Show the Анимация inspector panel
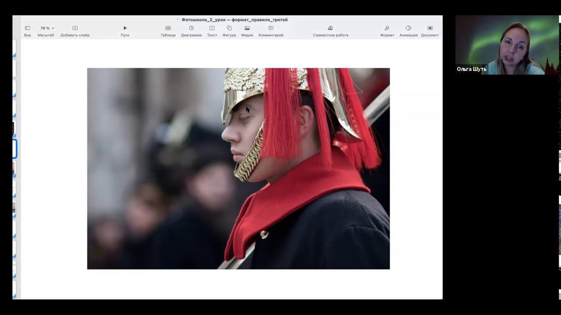 point(408,31)
